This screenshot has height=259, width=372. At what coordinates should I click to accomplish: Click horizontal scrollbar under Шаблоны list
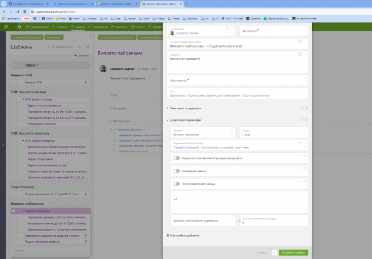[x=50, y=257]
